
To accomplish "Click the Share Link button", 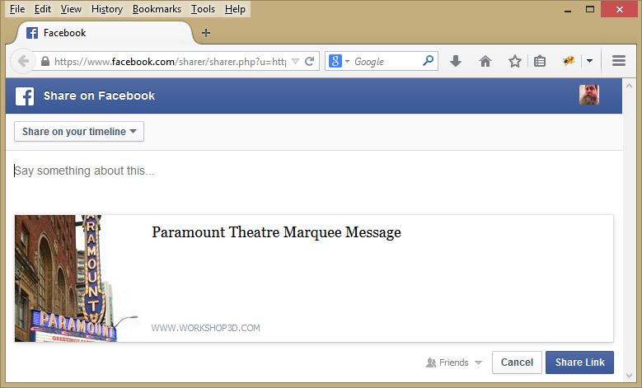I will point(579,362).
